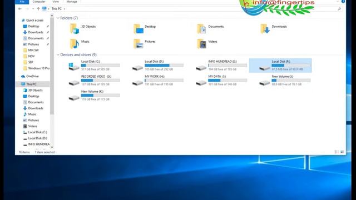
Task: Select 3D Objects under This PC
Action: [x=35, y=90]
